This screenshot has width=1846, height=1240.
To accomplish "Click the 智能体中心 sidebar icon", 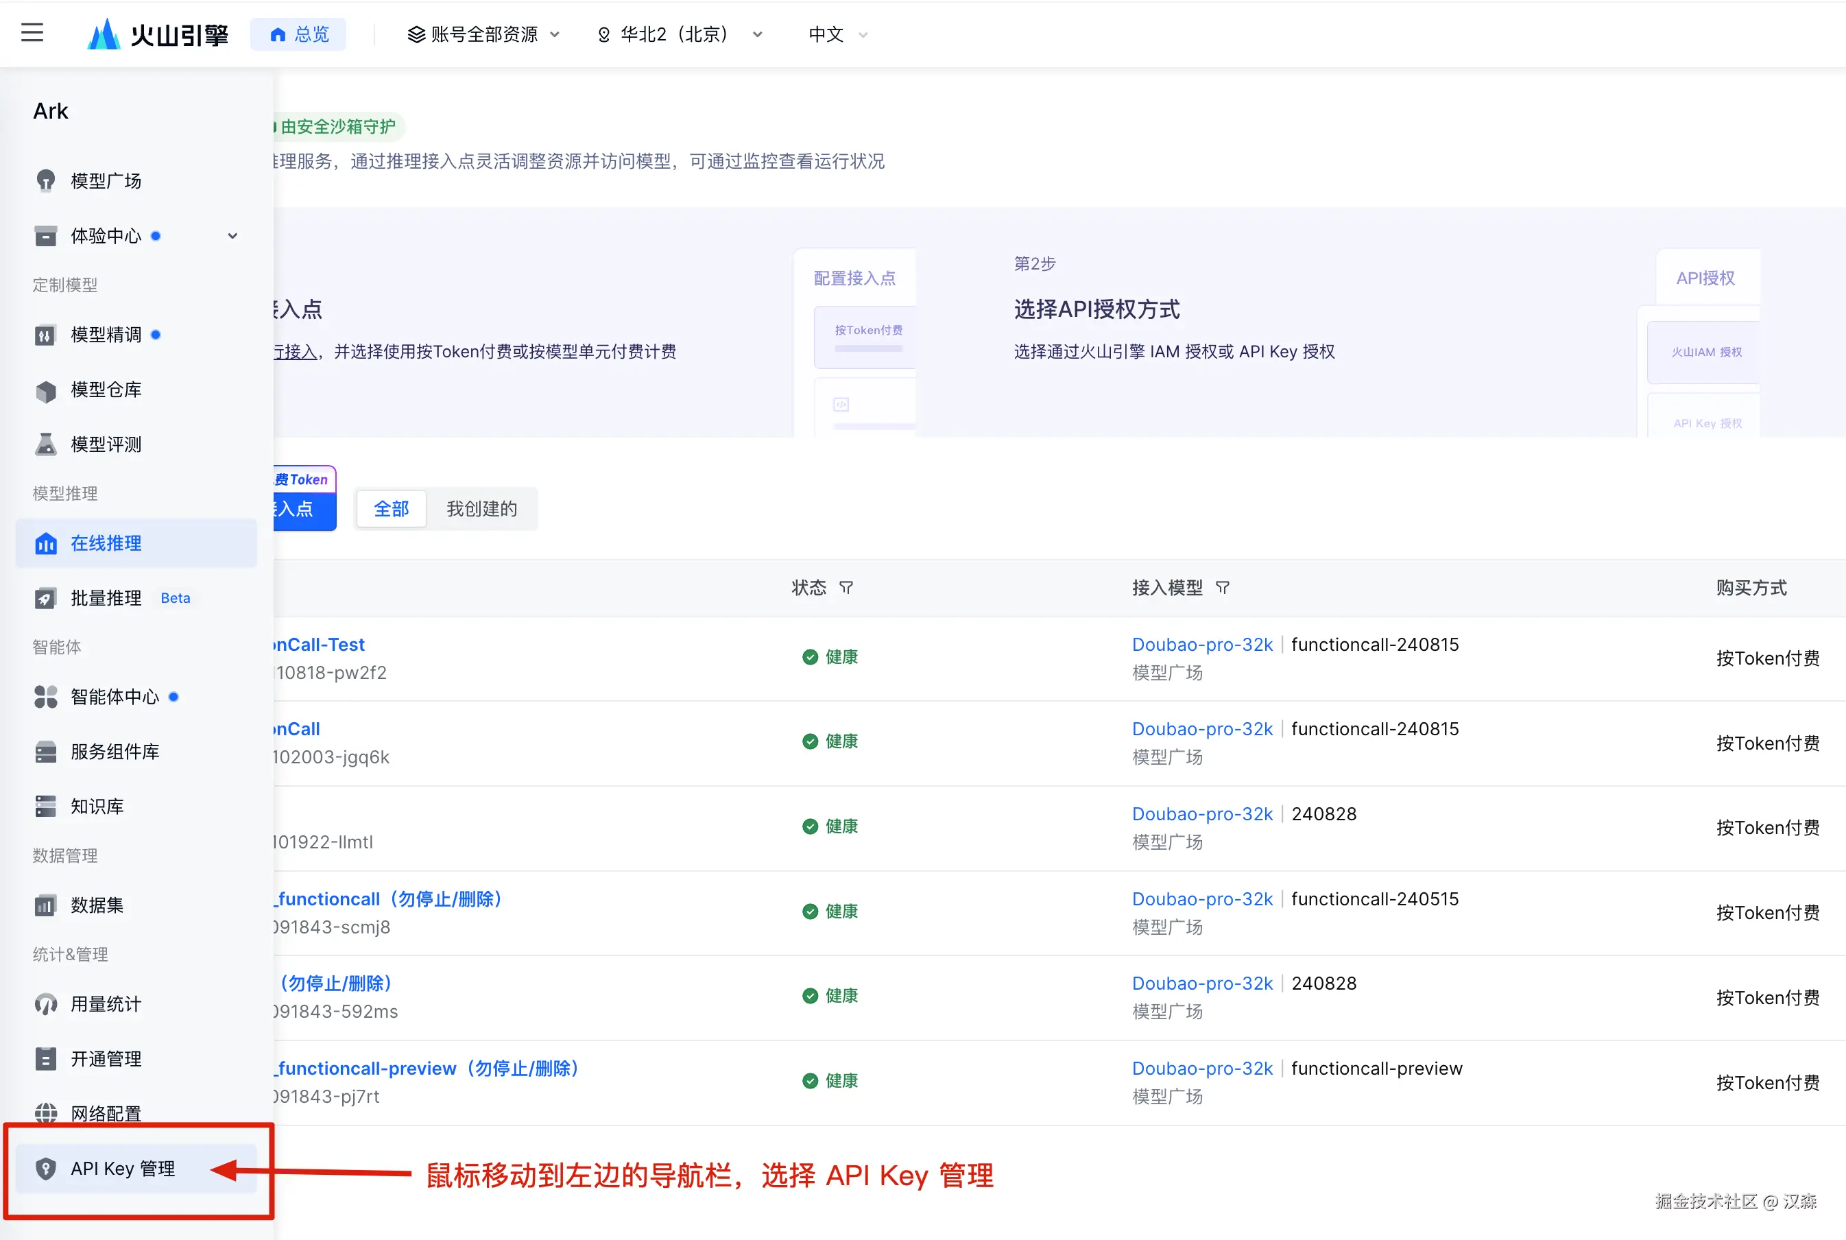I will coord(46,697).
